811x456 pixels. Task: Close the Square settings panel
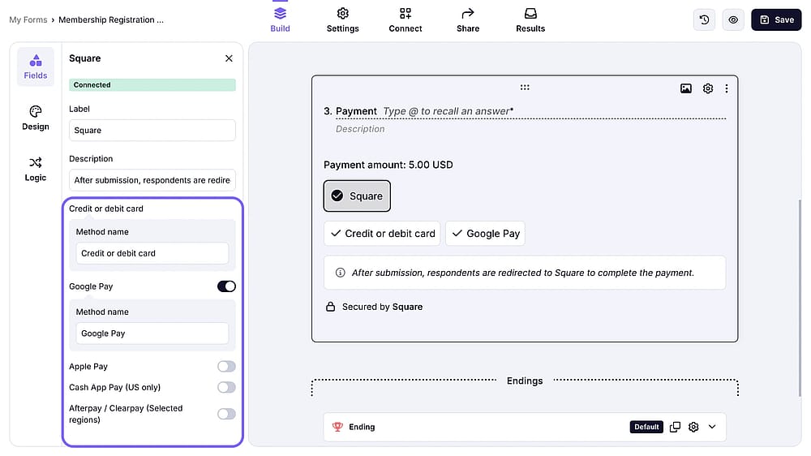point(229,58)
